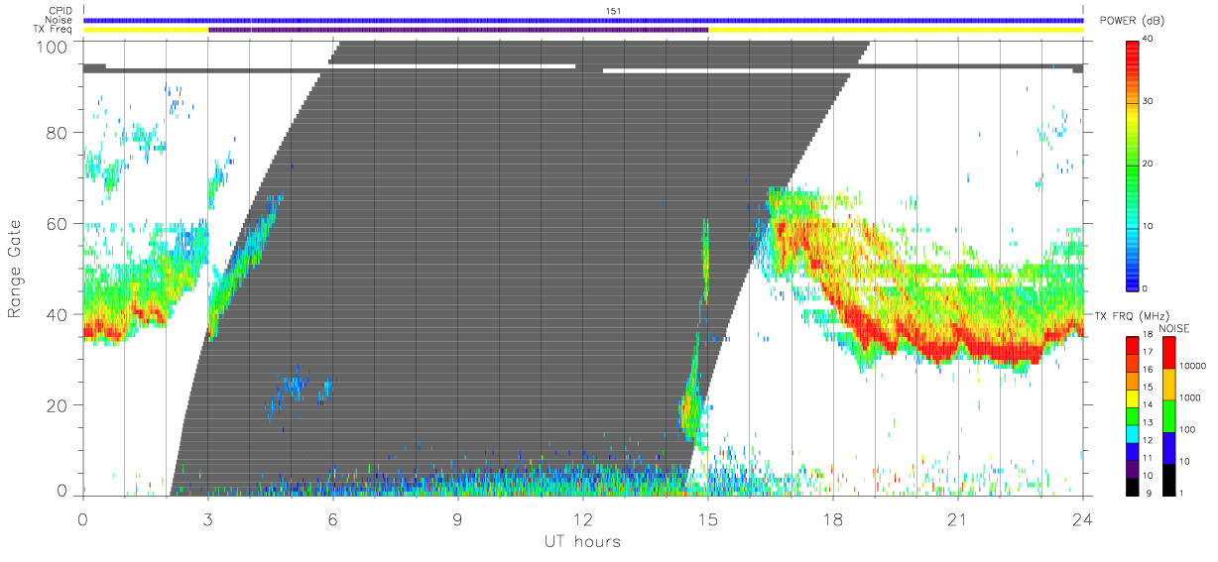The width and height of the screenshot is (1218, 562).
Task: Click the blue Noise bar at top
Action: 583,20
